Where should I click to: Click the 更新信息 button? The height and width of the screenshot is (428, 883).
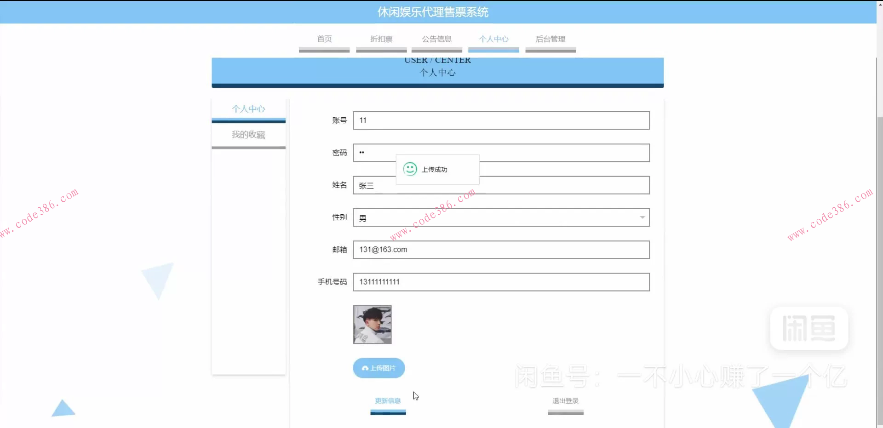388,400
